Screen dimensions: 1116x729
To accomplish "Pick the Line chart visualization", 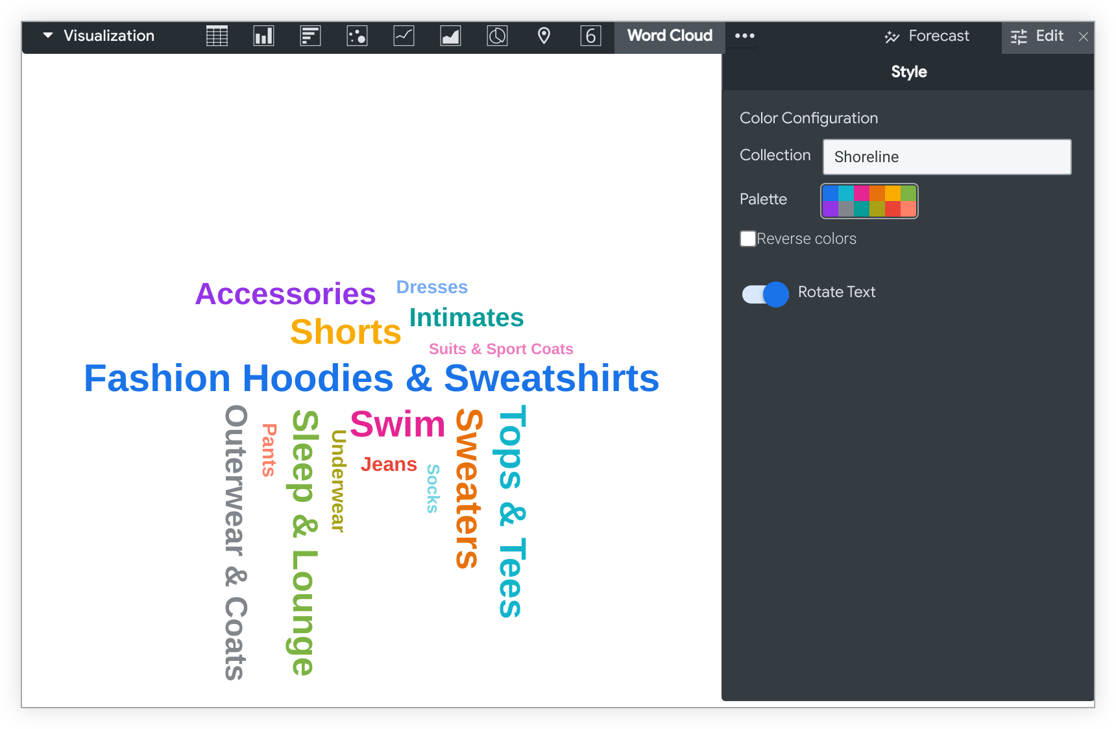I will coord(404,36).
